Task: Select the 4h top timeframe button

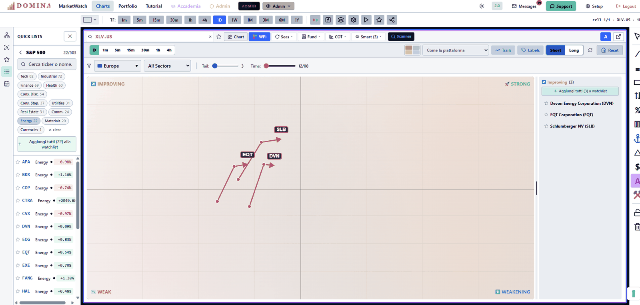Action: click(x=205, y=20)
